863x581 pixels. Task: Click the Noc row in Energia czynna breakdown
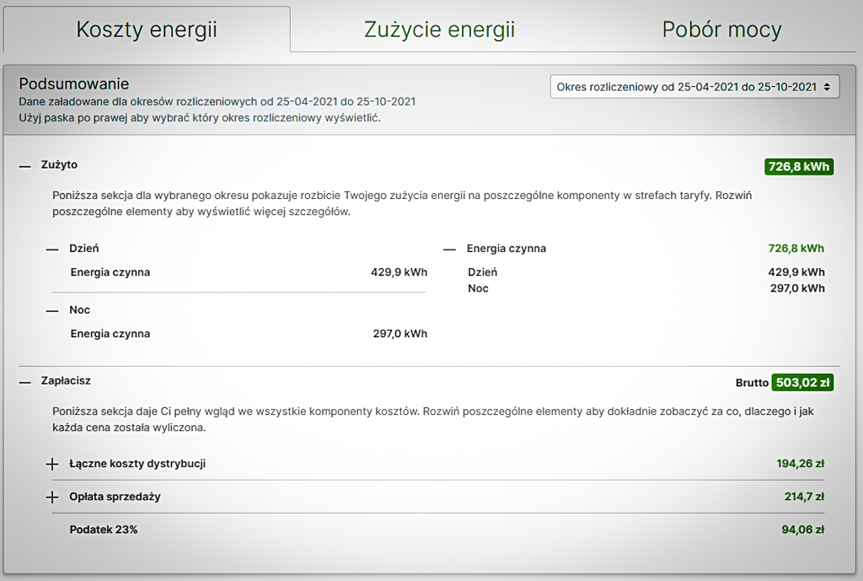point(646,288)
